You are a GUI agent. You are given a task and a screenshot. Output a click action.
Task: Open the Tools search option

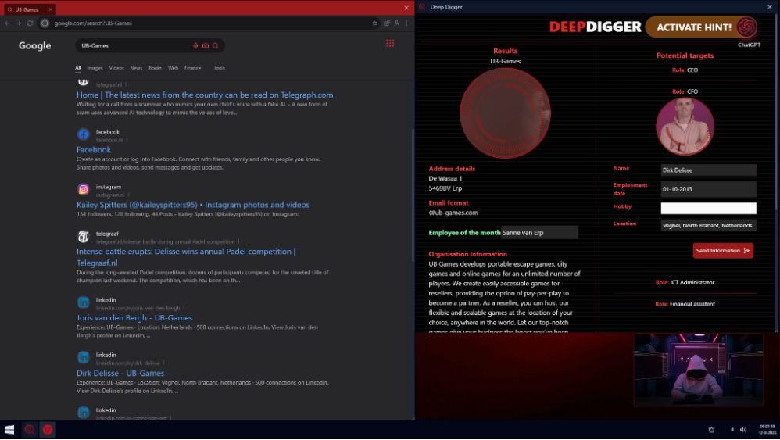pyautogui.click(x=220, y=68)
